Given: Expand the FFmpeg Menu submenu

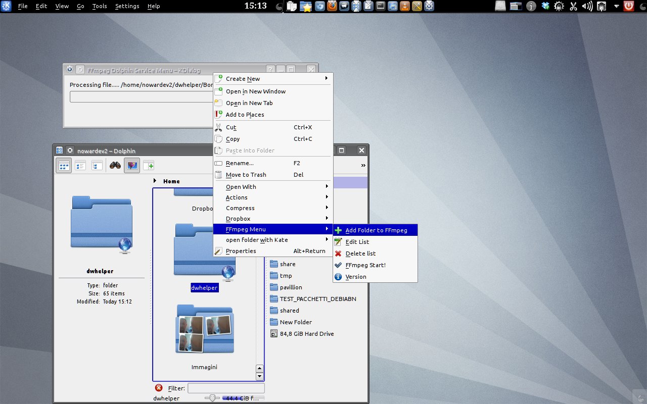Looking at the screenshot, I should tap(273, 229).
